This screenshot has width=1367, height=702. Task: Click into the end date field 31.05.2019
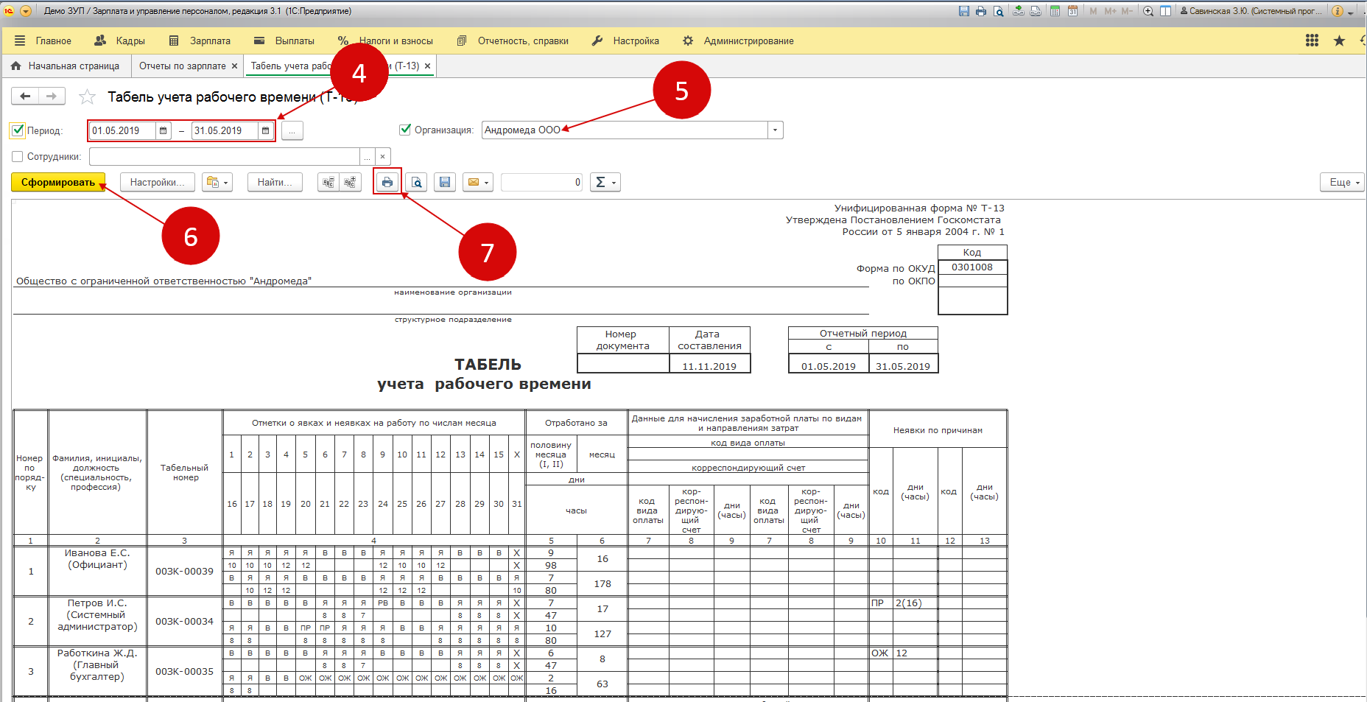tap(225, 130)
